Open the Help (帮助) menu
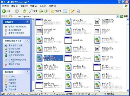 (53, 6)
